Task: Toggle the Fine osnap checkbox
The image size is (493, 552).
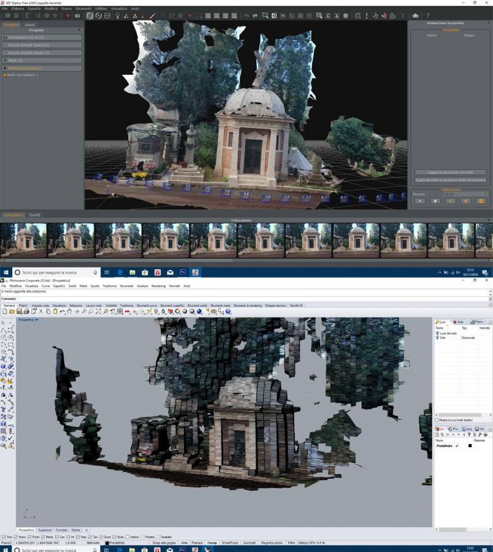Action: (2, 537)
